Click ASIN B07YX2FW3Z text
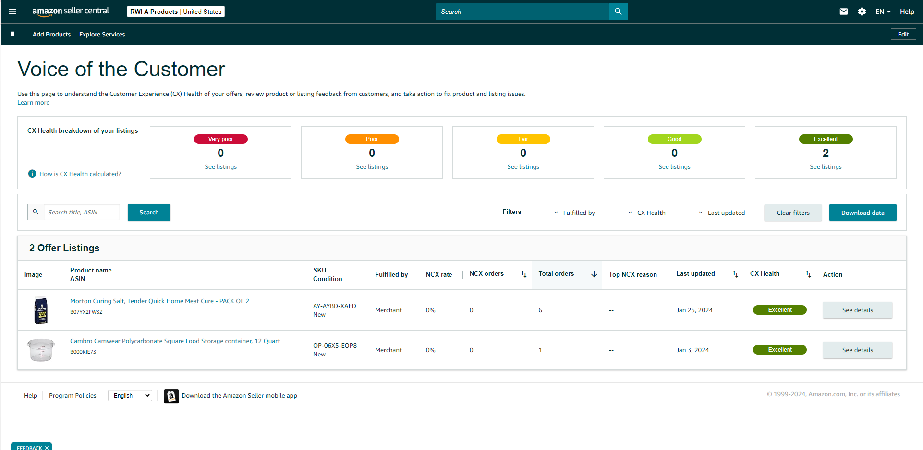 pyautogui.click(x=86, y=312)
